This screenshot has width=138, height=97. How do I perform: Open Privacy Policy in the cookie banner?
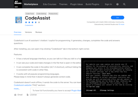click(x=95, y=81)
